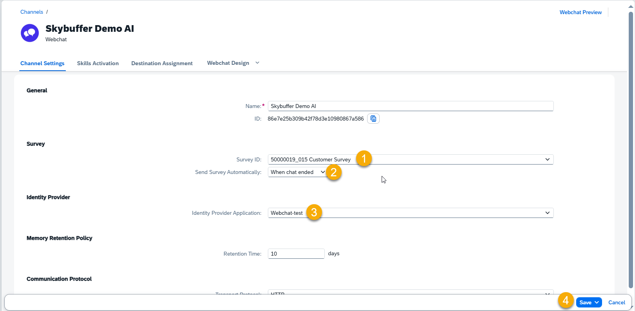Screen dimensions: 635x311
Task: Open the Destination Assignment tab
Action: [162, 63]
